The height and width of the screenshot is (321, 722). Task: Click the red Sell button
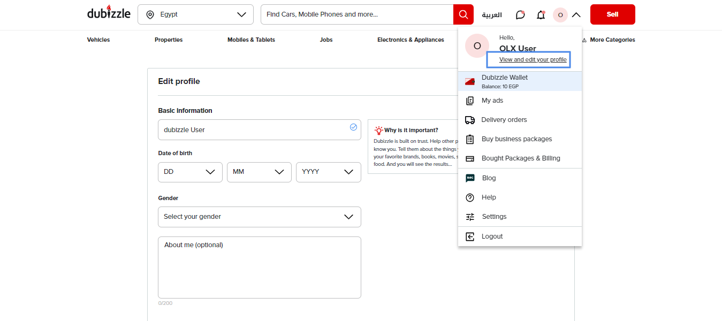pos(612,14)
